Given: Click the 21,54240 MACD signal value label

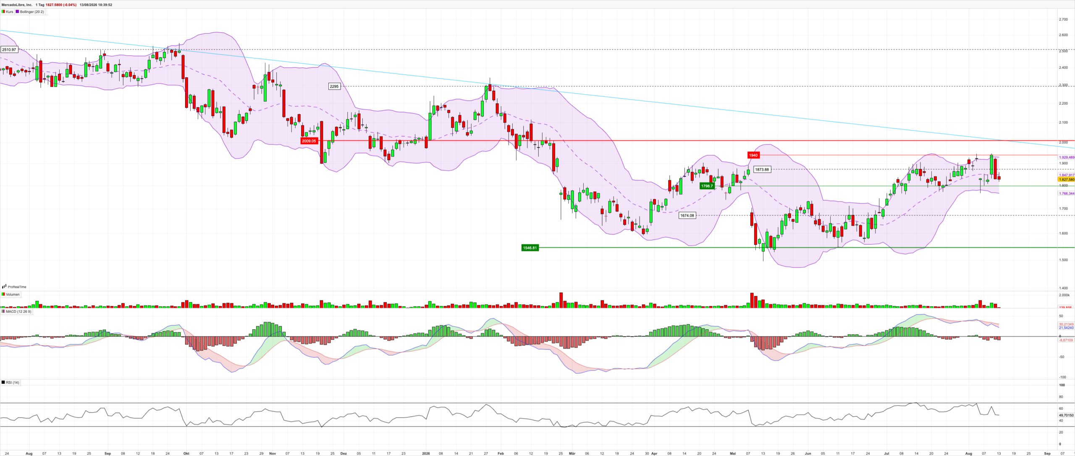Looking at the screenshot, I should pyautogui.click(x=1066, y=328).
